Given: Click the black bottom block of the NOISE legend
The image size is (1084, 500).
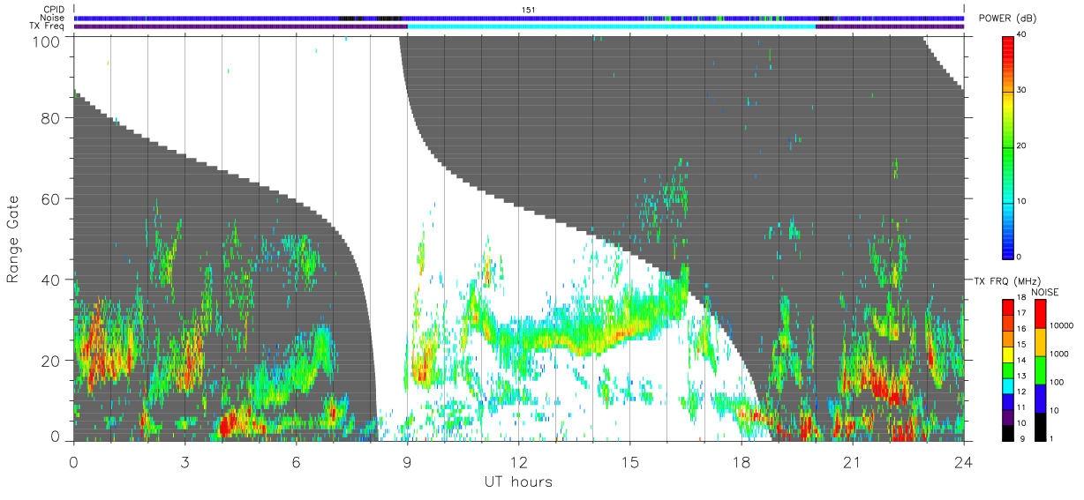Looking at the screenshot, I should [1040, 425].
